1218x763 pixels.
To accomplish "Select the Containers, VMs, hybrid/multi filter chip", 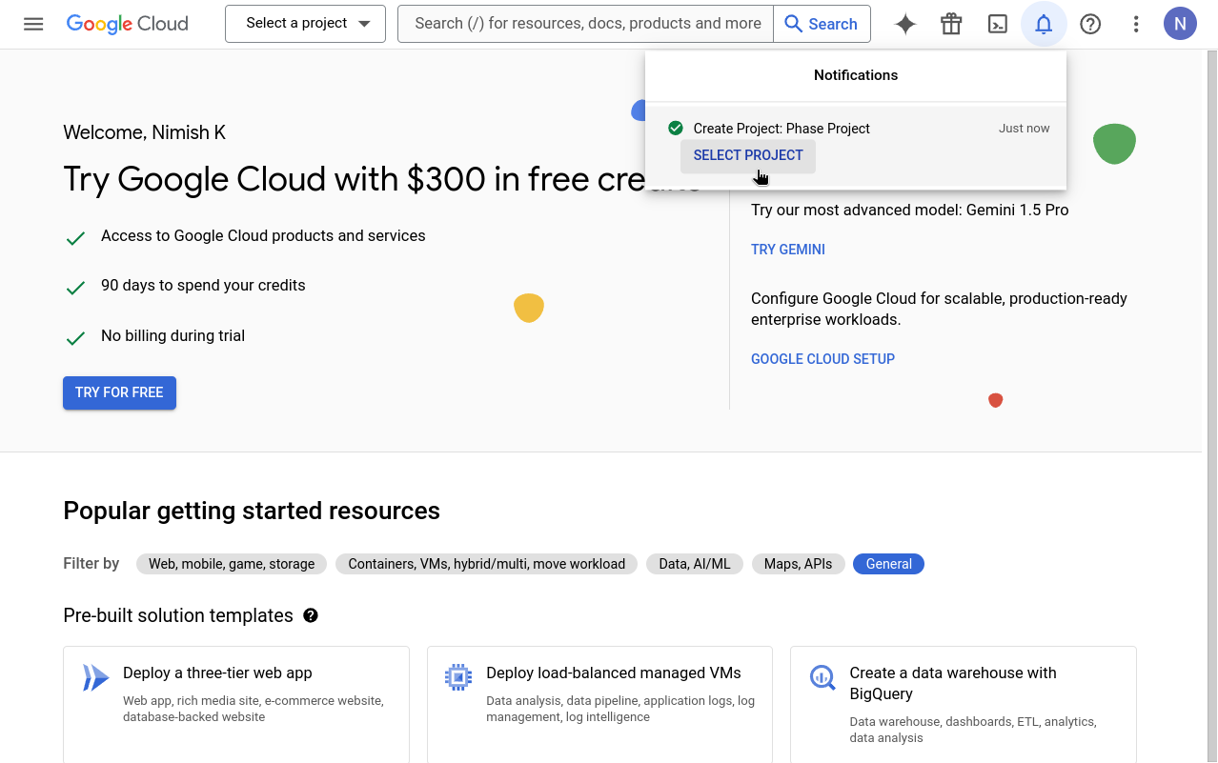I will click(486, 563).
